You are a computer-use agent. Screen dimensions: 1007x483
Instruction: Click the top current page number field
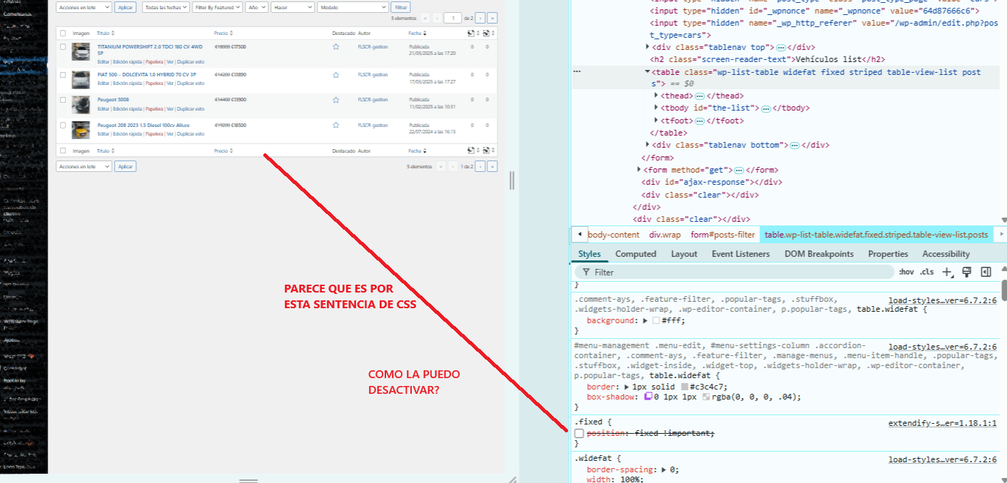pyautogui.click(x=452, y=18)
